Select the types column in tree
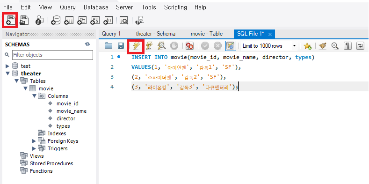 point(63,126)
